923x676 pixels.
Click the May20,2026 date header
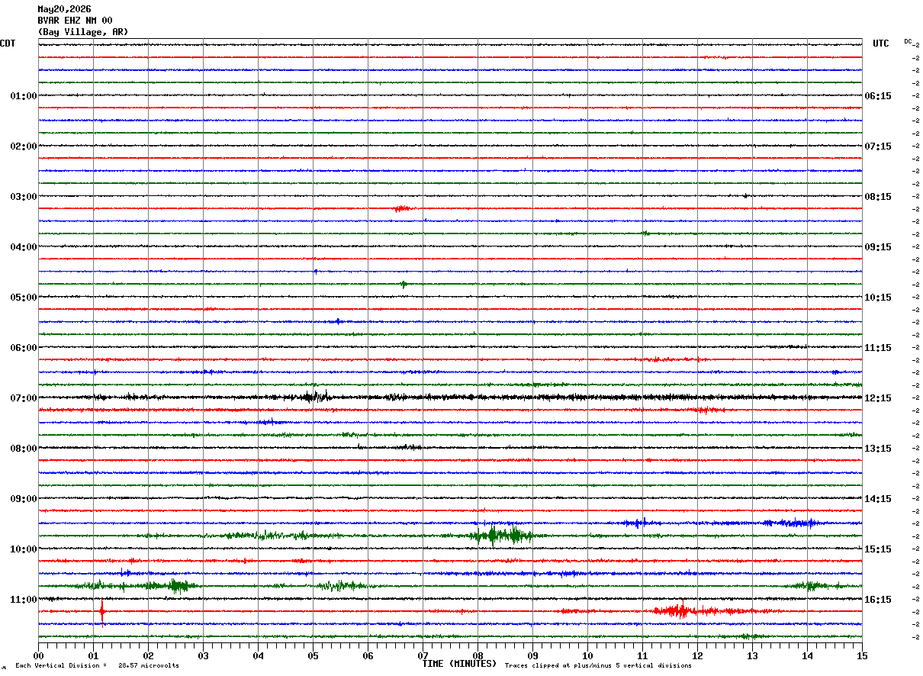click(x=64, y=9)
